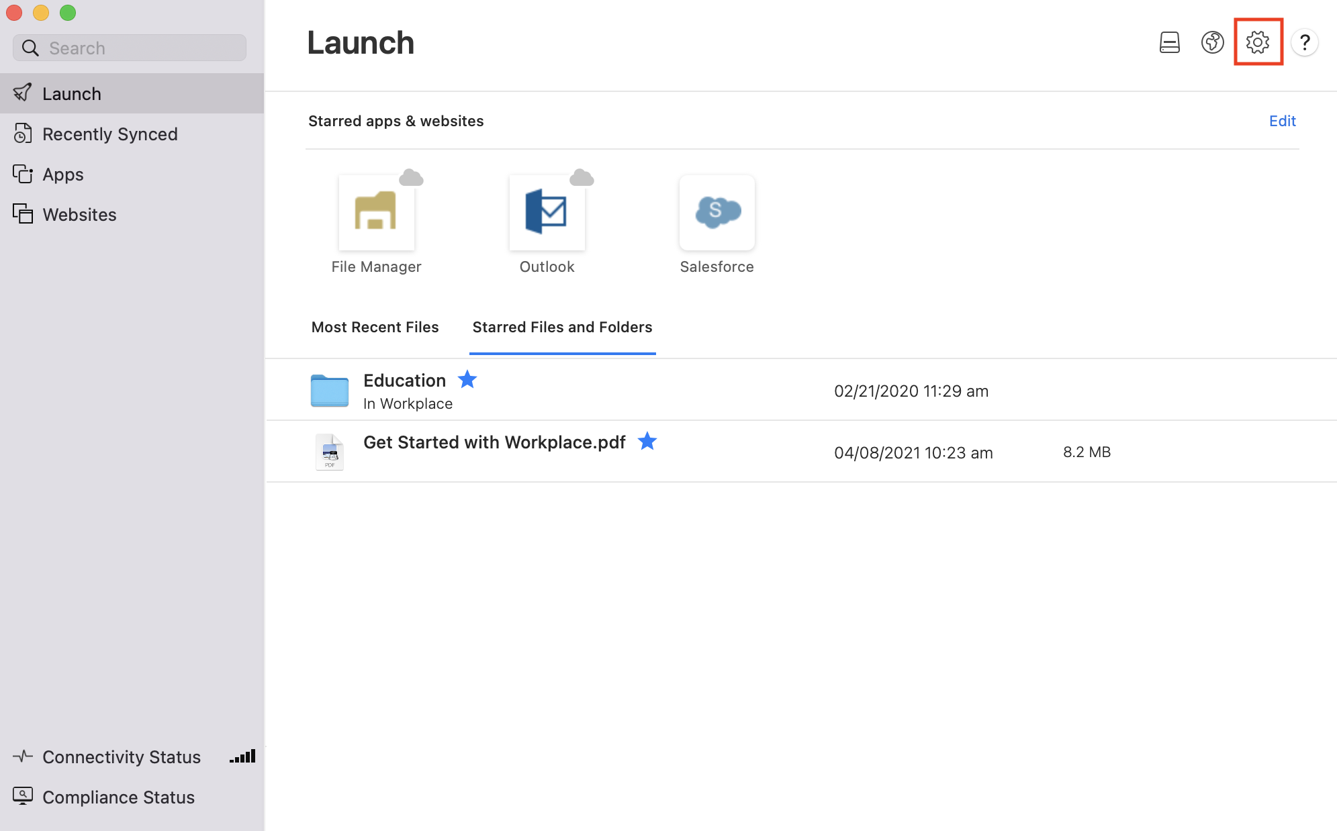
Task: Click the Compliance Status monitor icon
Action: tap(23, 796)
